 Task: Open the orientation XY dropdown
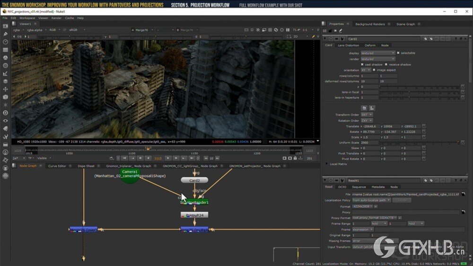[366, 70]
